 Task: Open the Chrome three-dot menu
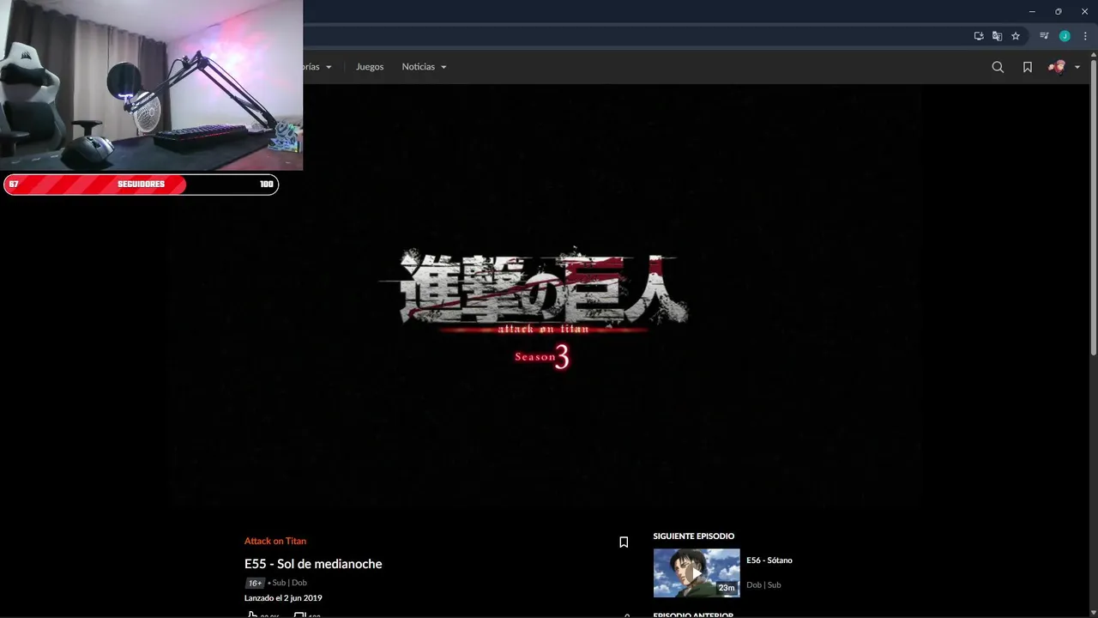click(1085, 36)
